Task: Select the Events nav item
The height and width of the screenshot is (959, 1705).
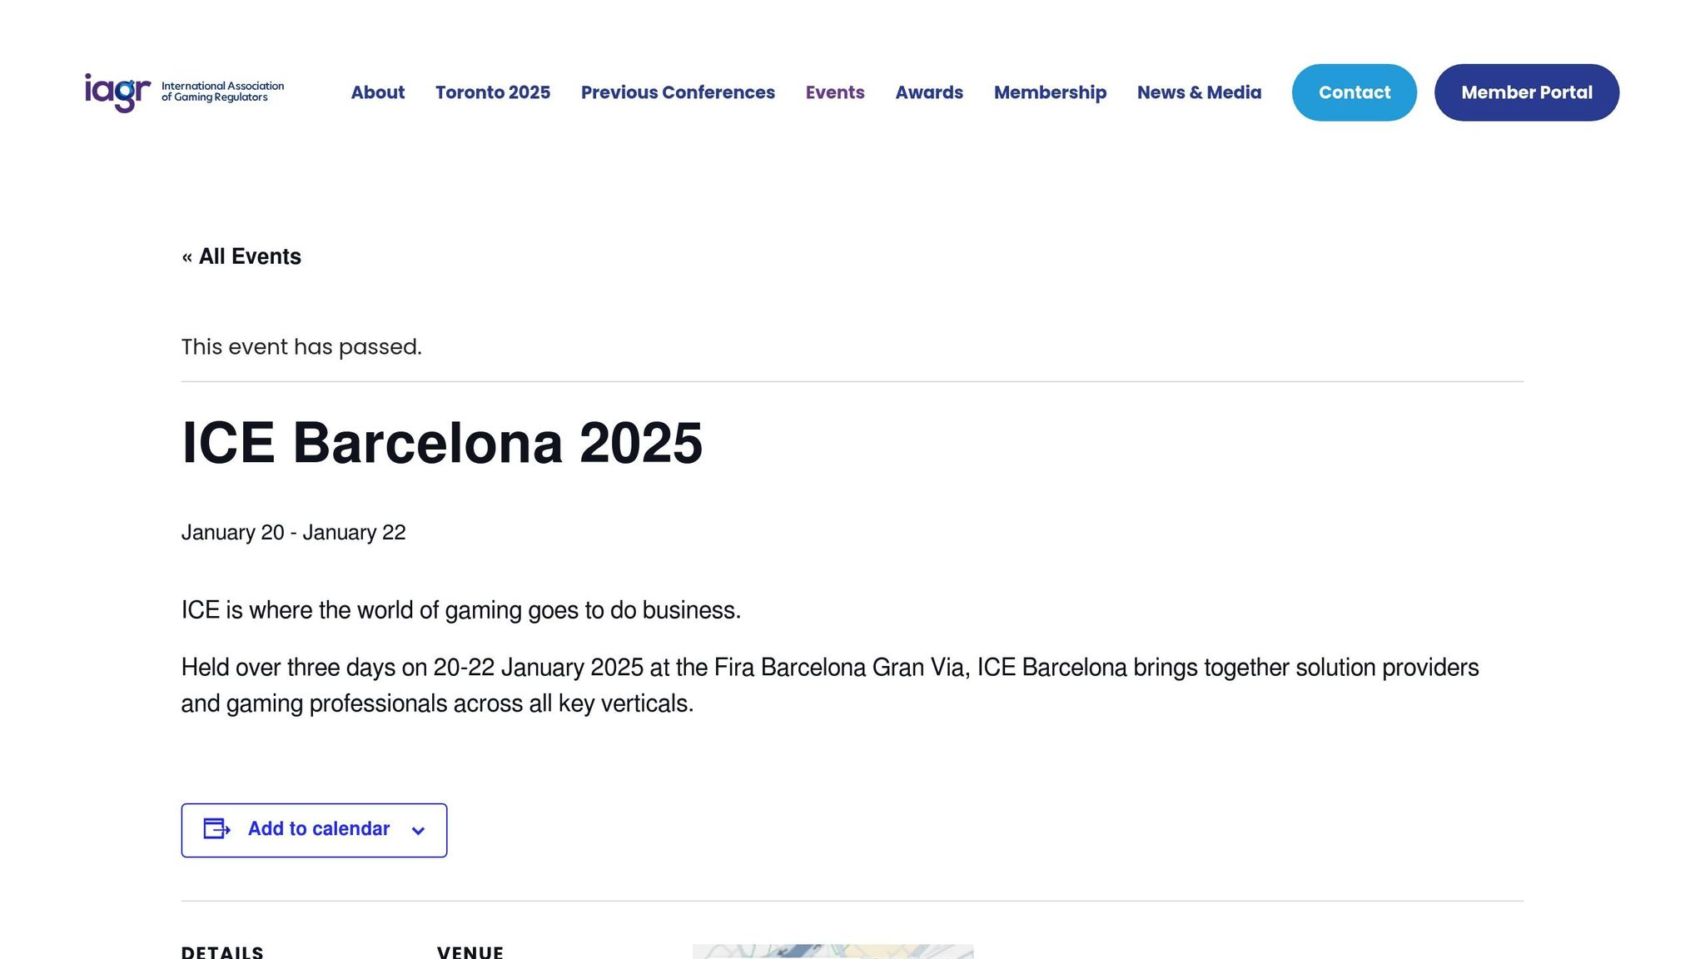Action: coord(835,92)
